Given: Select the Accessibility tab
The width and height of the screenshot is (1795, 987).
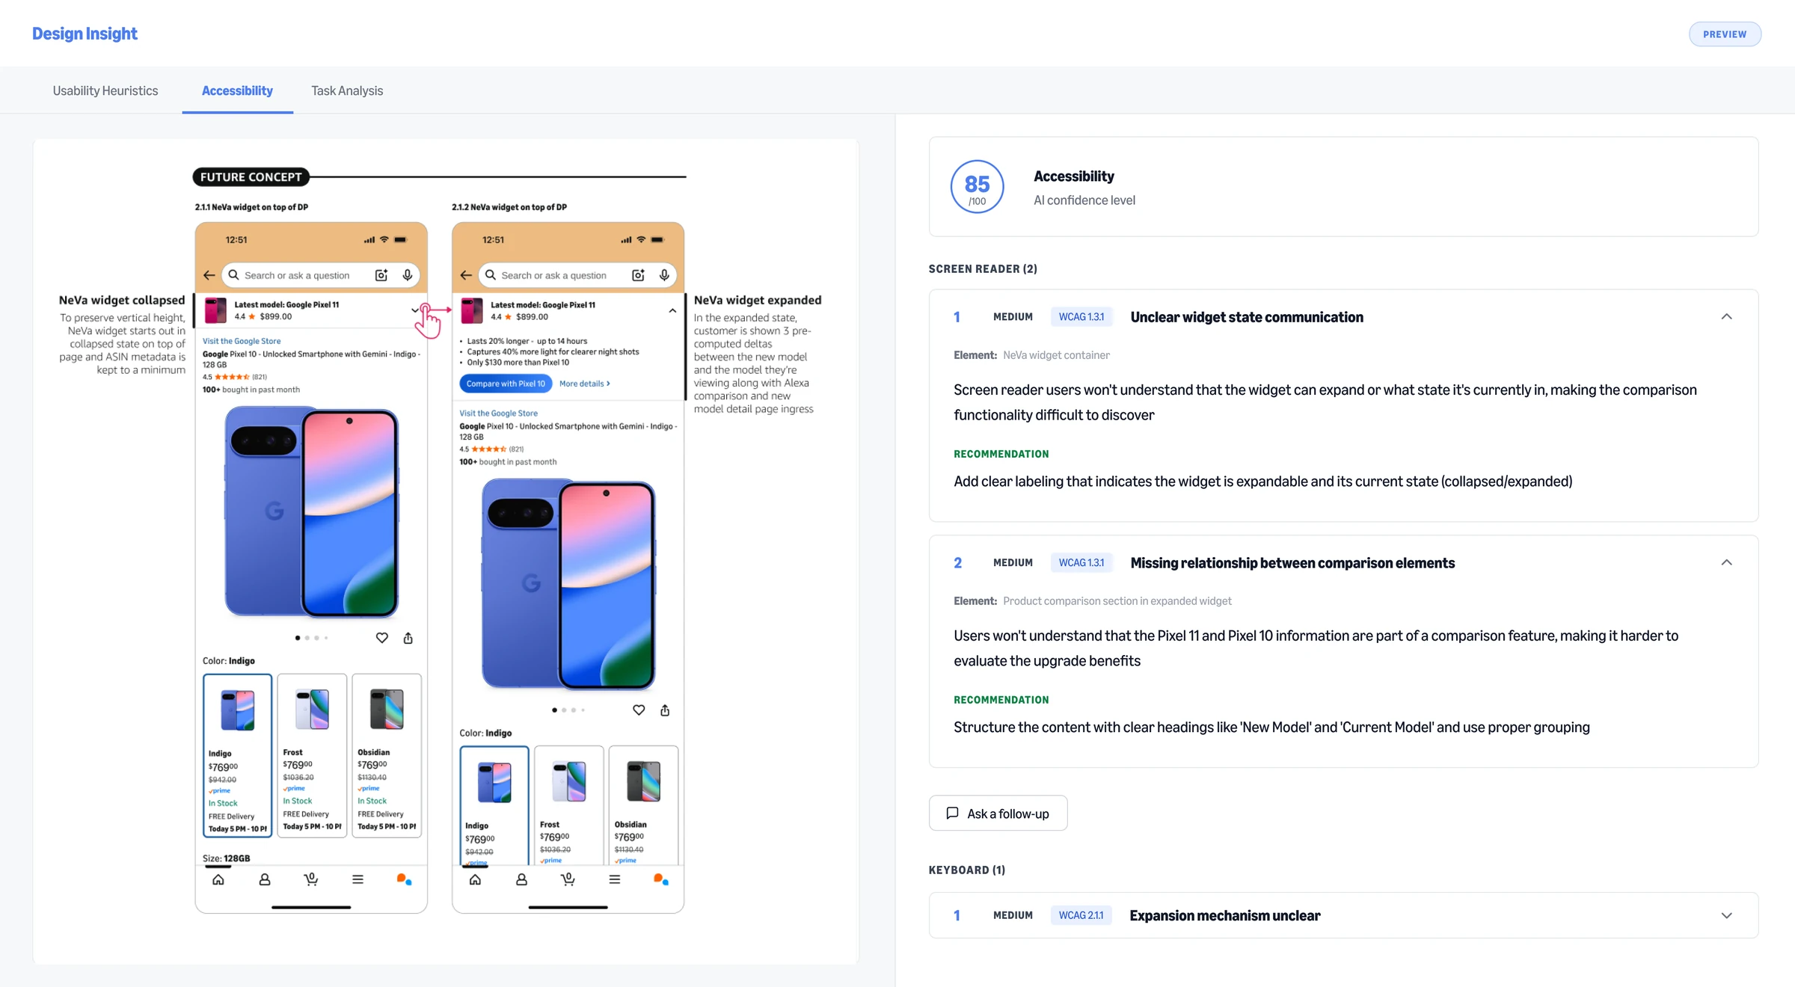Looking at the screenshot, I should (x=237, y=90).
